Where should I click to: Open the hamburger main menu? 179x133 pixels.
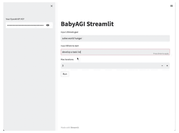pyautogui.click(x=171, y=6)
